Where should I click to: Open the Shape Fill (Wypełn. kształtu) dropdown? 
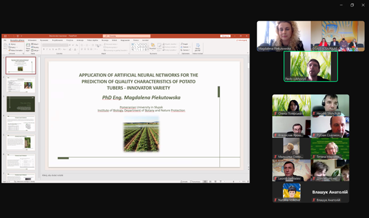coord(170,44)
